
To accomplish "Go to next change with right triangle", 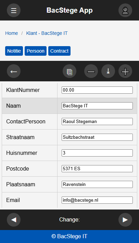I will [x=125, y=220].
